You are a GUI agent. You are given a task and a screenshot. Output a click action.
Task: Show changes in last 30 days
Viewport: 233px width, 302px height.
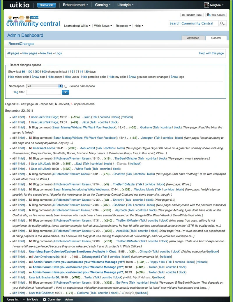pos(87,72)
